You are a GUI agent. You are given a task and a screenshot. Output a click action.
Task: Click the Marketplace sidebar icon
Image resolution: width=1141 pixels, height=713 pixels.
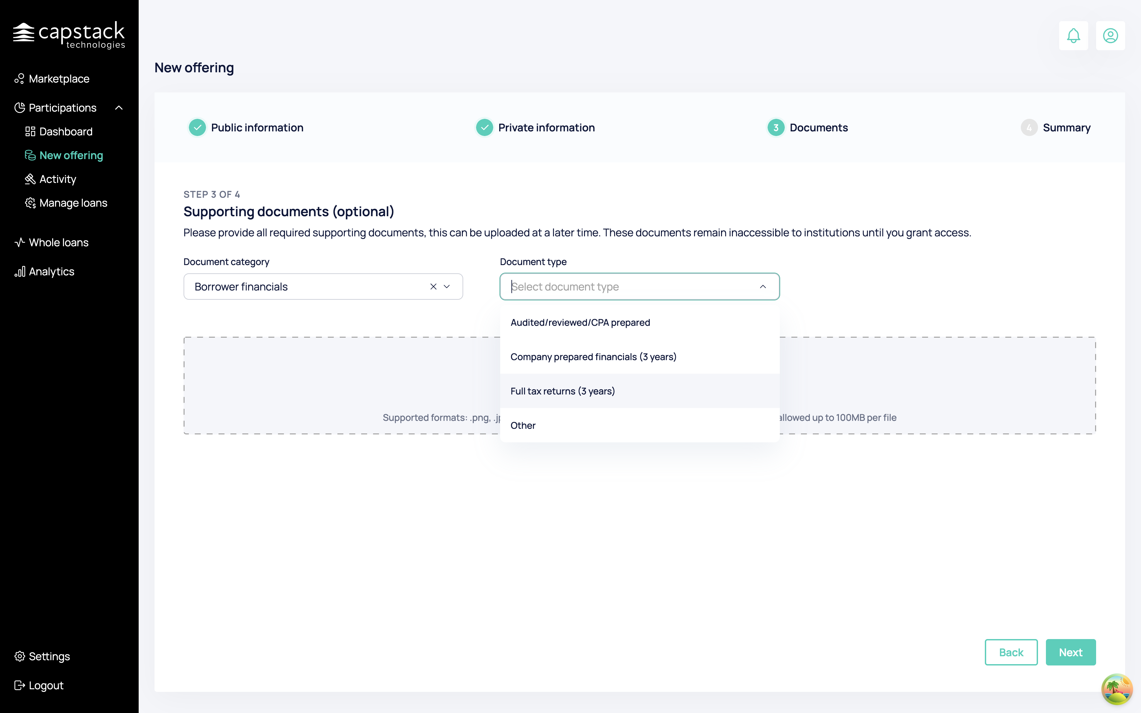[19, 79]
